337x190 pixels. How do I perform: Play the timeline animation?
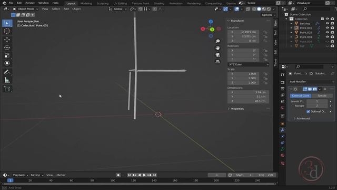click(x=144, y=175)
